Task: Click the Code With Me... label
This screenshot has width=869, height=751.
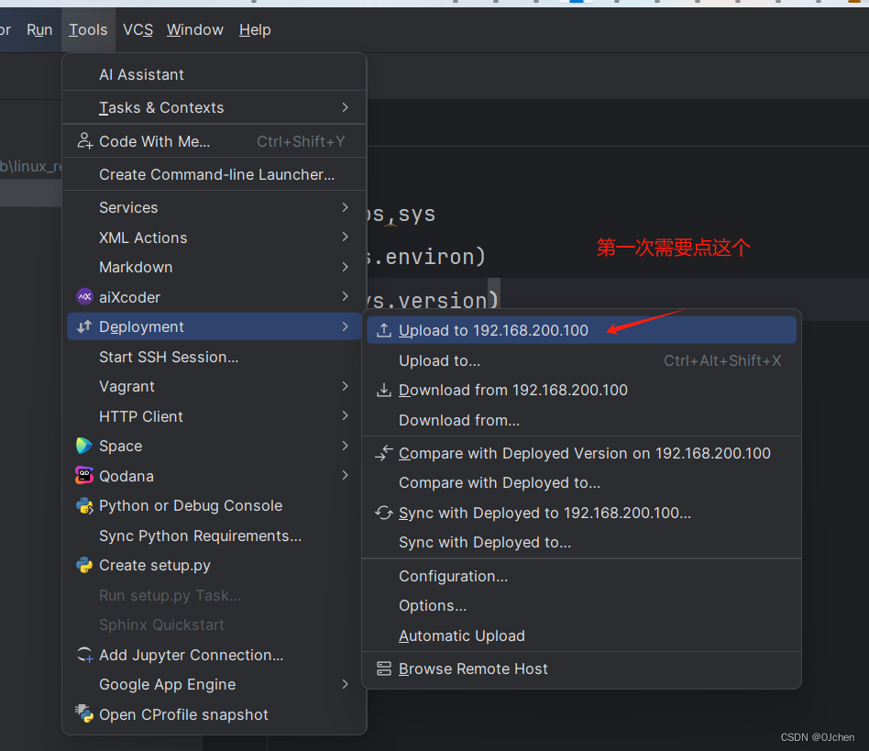Action: pyautogui.click(x=155, y=142)
